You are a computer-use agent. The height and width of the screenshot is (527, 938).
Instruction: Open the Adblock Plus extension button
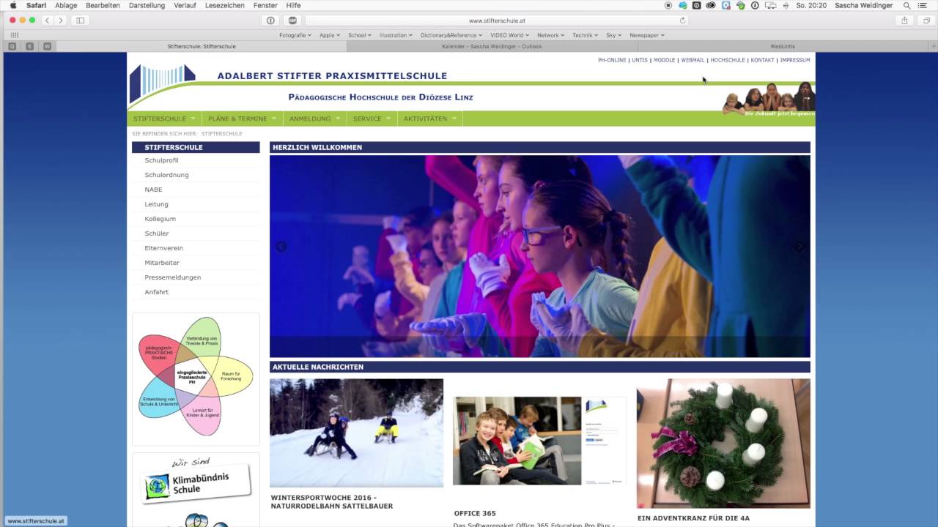coord(292,20)
